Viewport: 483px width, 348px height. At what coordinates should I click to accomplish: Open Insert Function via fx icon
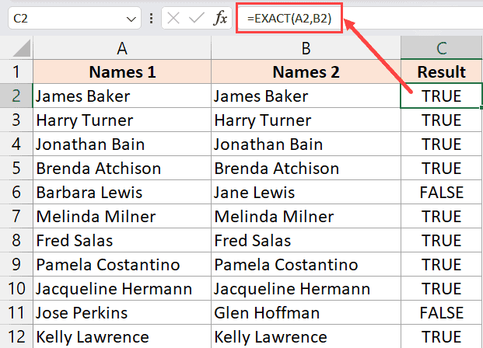click(220, 18)
